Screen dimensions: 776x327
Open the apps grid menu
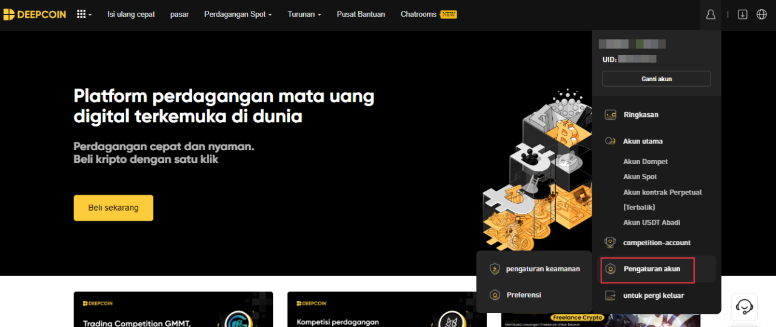coord(84,14)
